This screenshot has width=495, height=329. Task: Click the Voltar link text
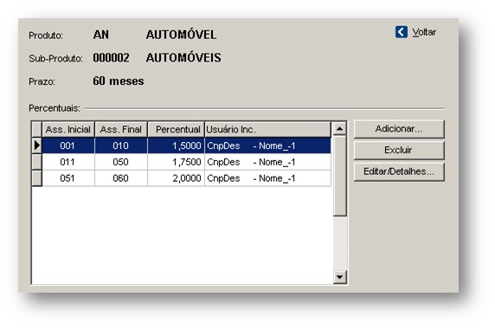[424, 32]
